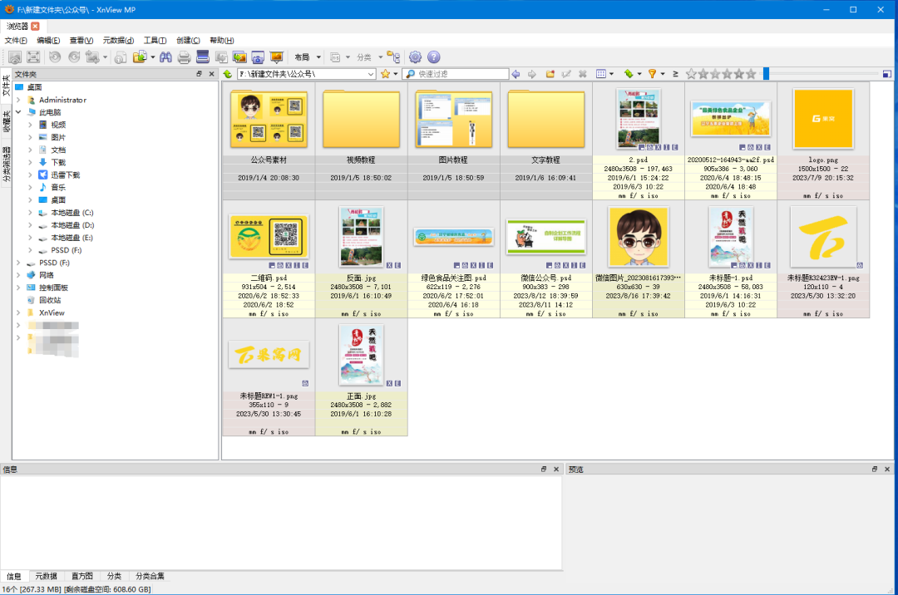Click the back navigation arrow

point(516,74)
